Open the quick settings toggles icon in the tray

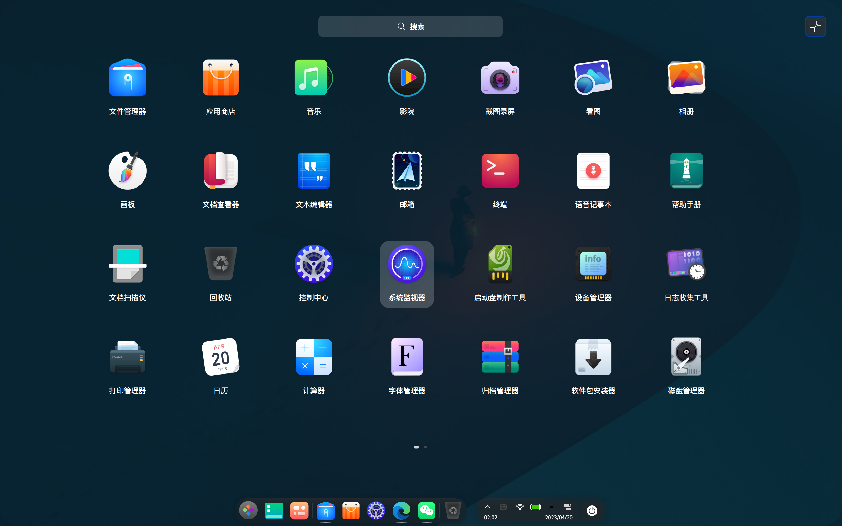pos(567,507)
